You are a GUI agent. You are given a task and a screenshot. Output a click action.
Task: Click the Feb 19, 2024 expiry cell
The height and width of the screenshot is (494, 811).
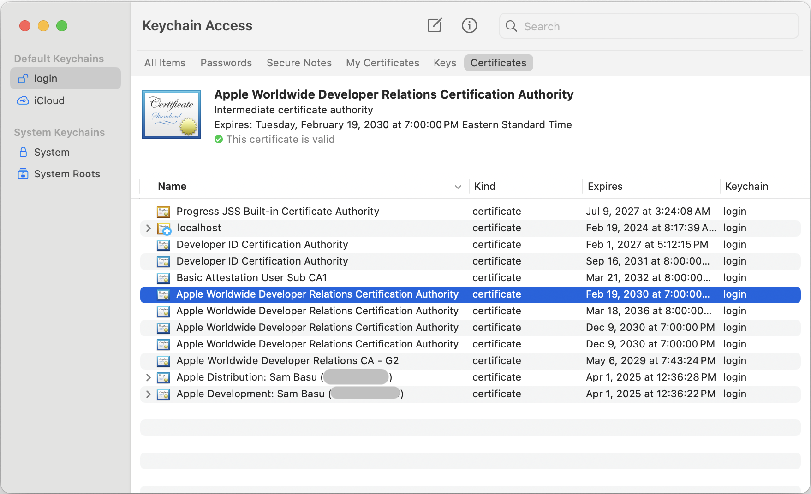point(651,228)
